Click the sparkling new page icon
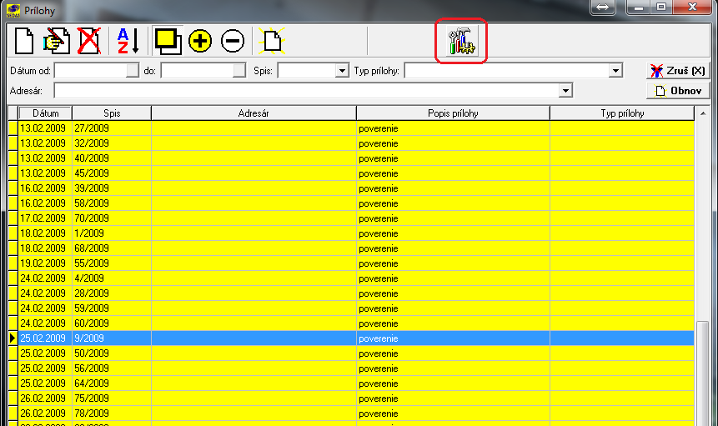Screen dimensions: 718x426 272,41
